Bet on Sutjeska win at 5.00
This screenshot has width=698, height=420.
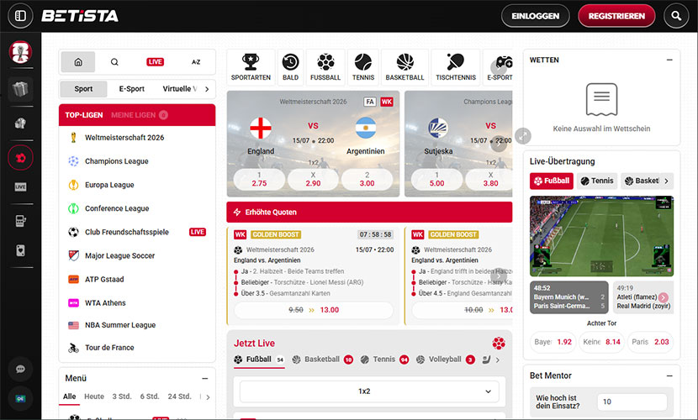(436, 180)
